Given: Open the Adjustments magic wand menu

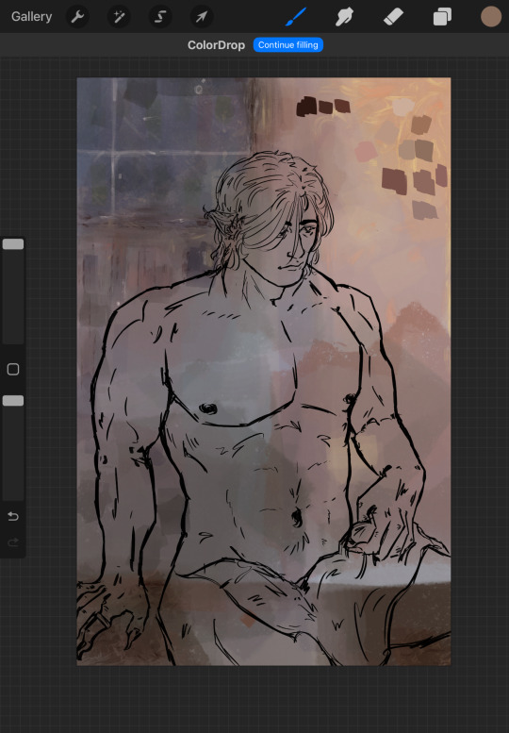Looking at the screenshot, I should click(119, 17).
